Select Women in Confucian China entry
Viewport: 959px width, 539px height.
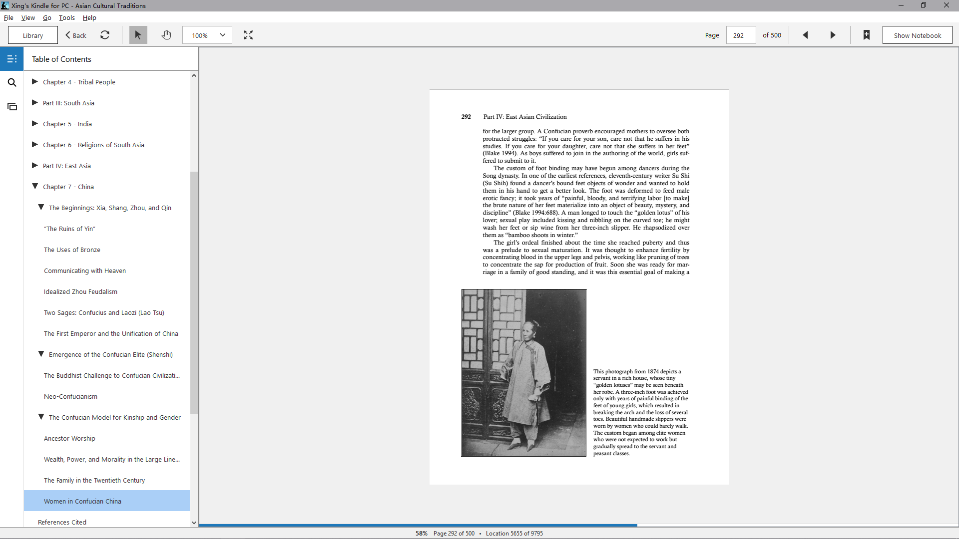(107, 501)
